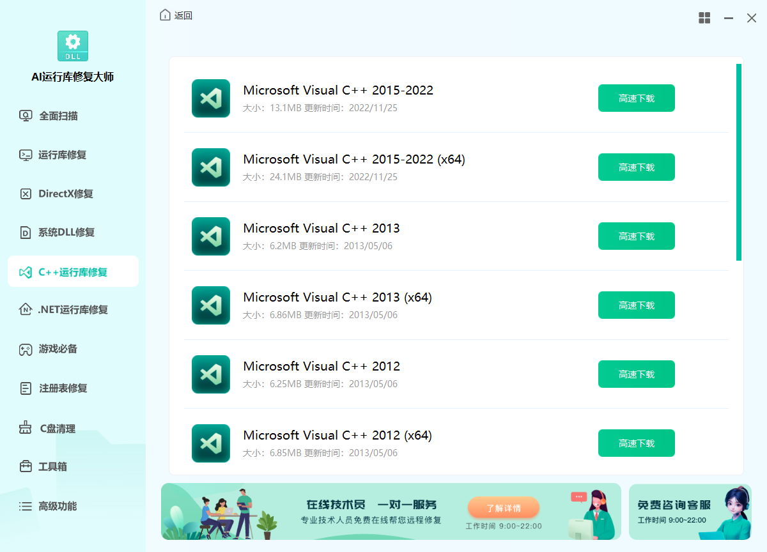This screenshot has height=552, width=767.
Task: Click 高速下载 for Visual C++ 2012 (x64)
Action: (636, 443)
